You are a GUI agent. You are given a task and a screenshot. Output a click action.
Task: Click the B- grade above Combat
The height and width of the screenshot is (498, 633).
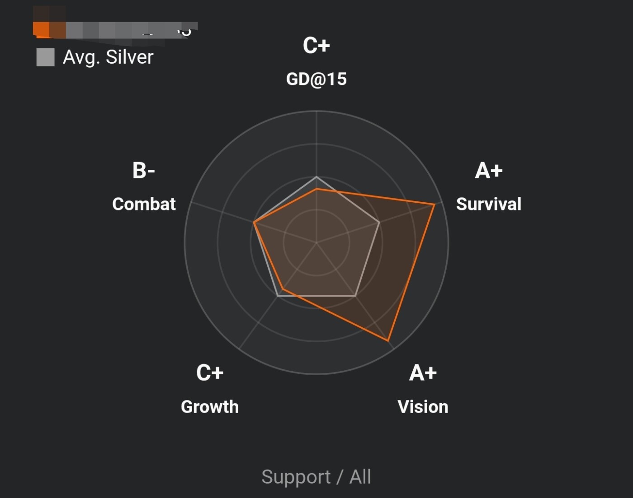pos(144,171)
